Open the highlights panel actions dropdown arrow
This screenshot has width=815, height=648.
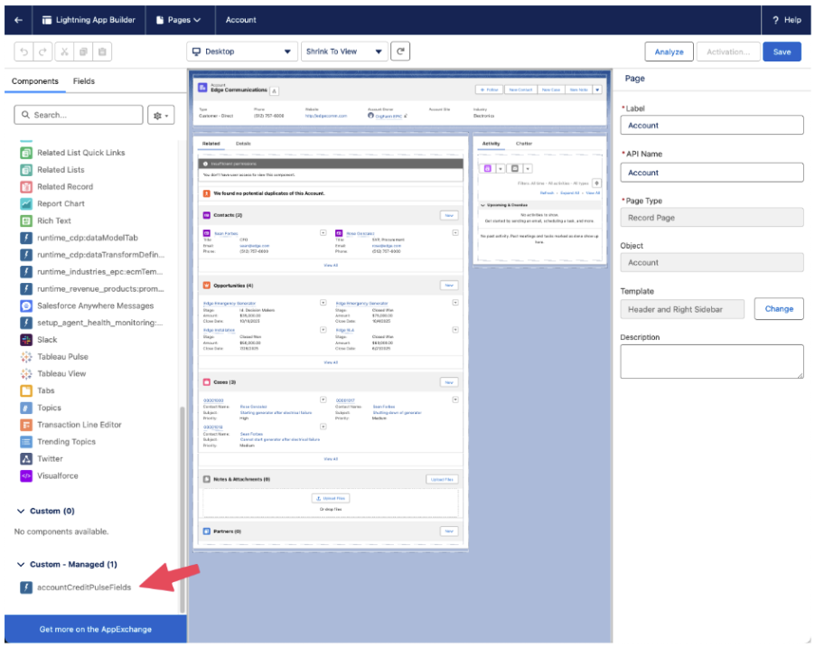point(597,90)
